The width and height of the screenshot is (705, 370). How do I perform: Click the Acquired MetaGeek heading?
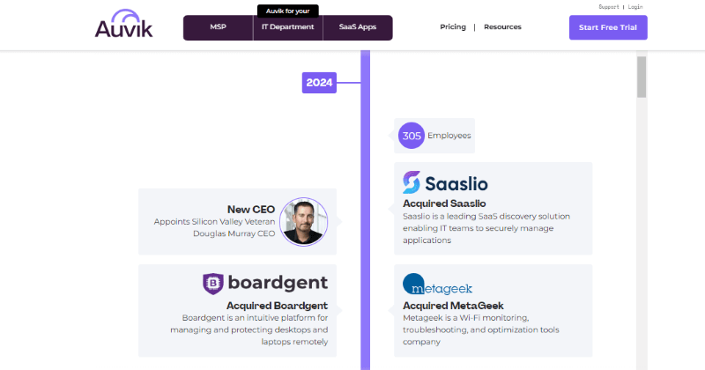[x=453, y=306]
